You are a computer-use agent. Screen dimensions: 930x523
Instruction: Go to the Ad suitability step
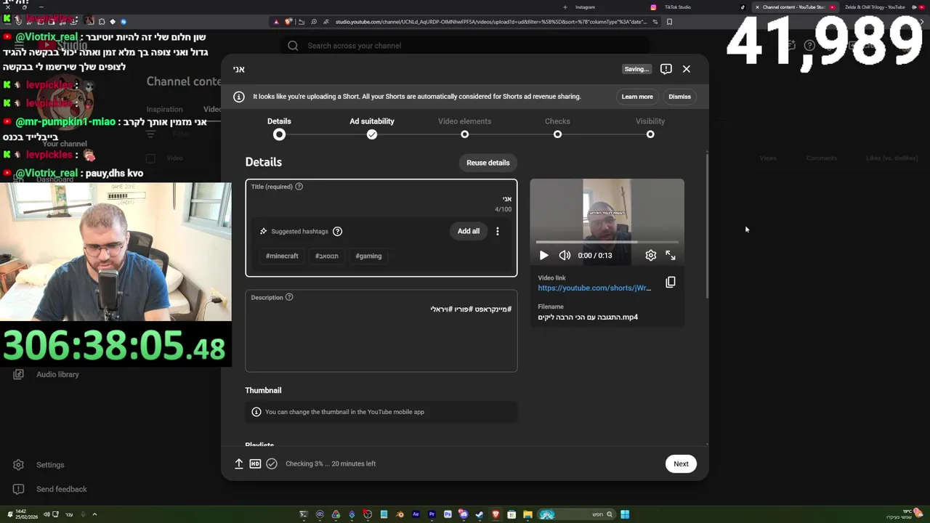pos(372,128)
